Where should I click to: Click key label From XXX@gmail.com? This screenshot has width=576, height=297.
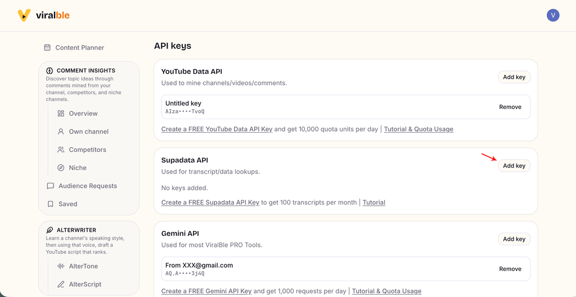tap(199, 265)
